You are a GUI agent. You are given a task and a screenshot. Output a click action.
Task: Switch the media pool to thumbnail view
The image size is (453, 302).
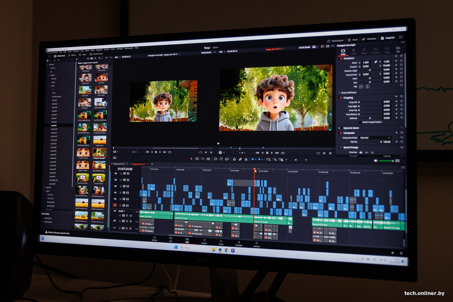tap(91, 58)
